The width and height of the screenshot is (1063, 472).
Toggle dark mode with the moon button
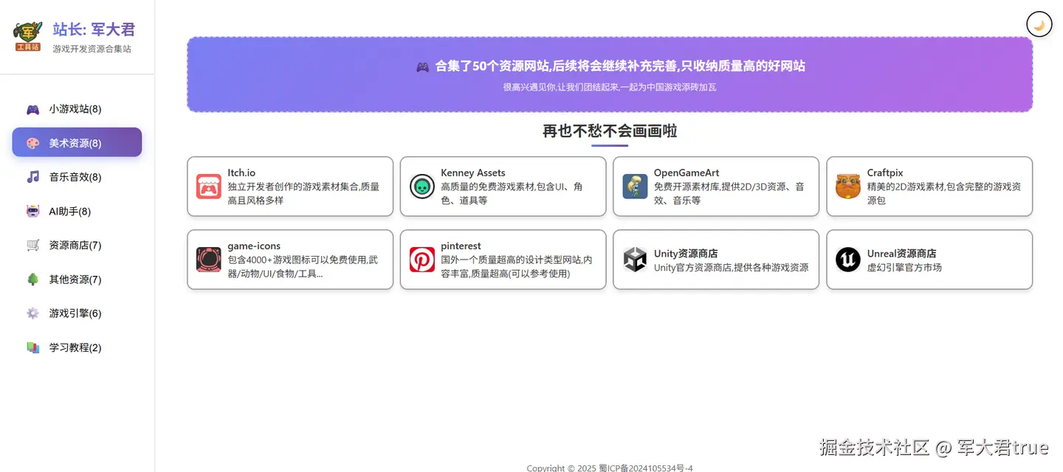pos(1039,24)
